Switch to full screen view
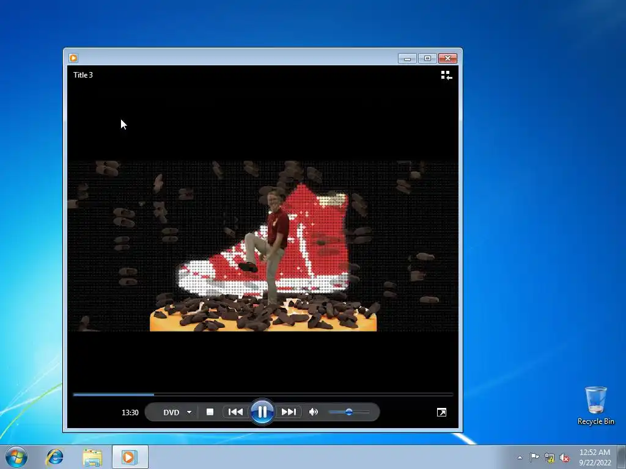The height and width of the screenshot is (469, 626). 441,412
